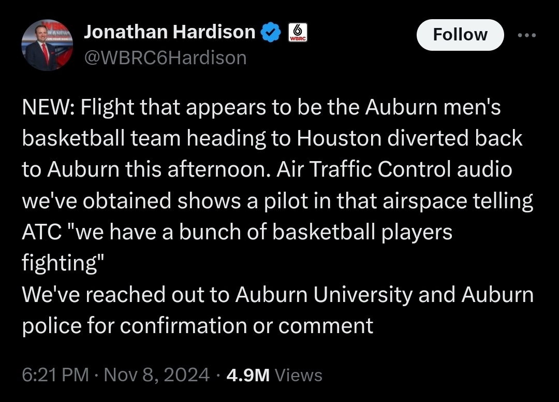The image size is (559, 402).
Task: Click the word NEW: starting the tweet
Action: click(x=48, y=108)
